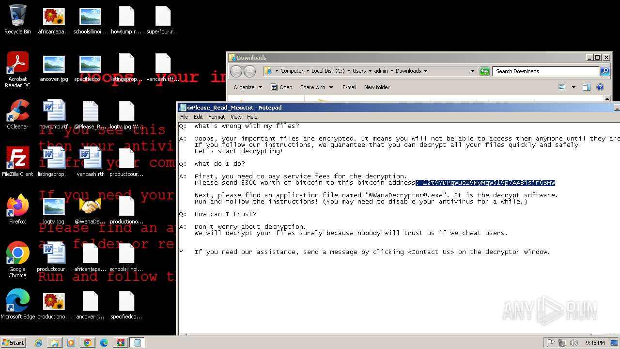Launch CCleaner from the desktop
Image resolution: width=620 pixels, height=349 pixels.
pos(17,114)
